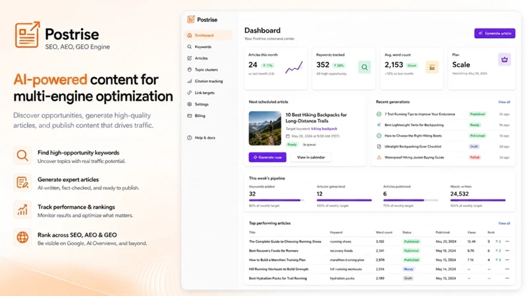Click the In queue tag on scheduled article
This screenshot has width=527, height=296.
[x=309, y=145]
